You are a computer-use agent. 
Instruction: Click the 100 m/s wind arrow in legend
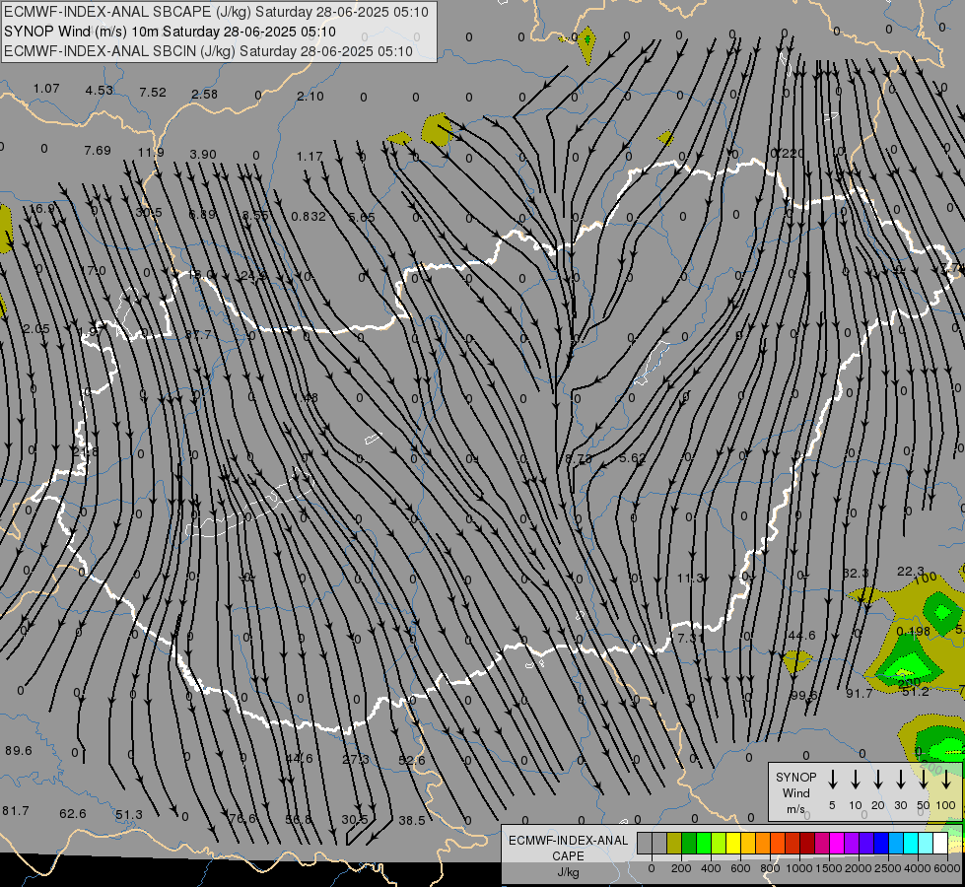(x=946, y=780)
